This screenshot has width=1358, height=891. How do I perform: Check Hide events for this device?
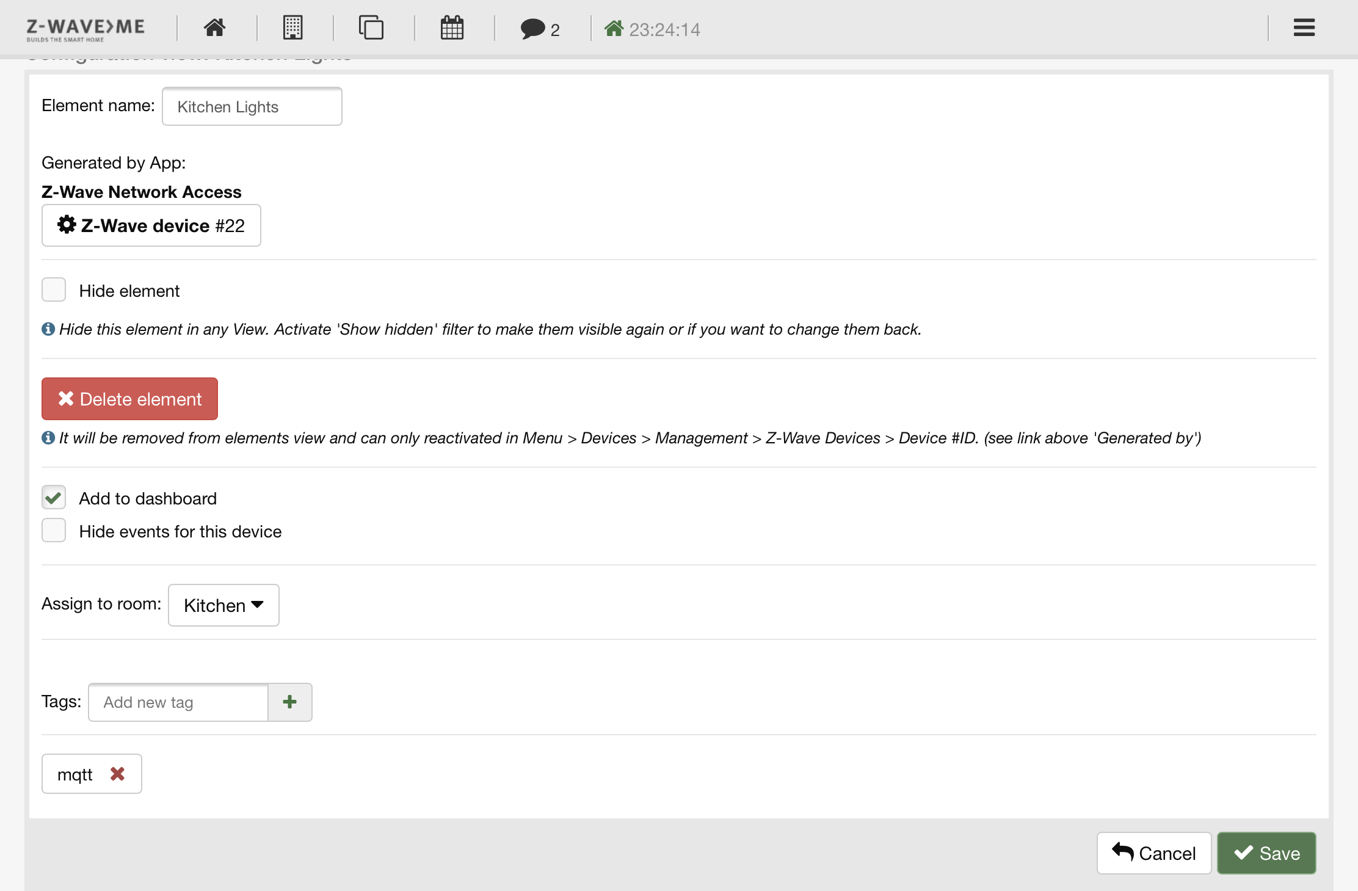pos(54,530)
